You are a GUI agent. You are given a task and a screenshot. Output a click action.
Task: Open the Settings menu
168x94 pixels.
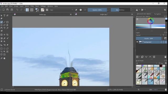pyautogui.click(x=43, y=6)
